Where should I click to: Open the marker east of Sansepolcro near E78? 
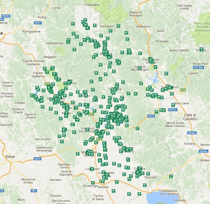172,94
